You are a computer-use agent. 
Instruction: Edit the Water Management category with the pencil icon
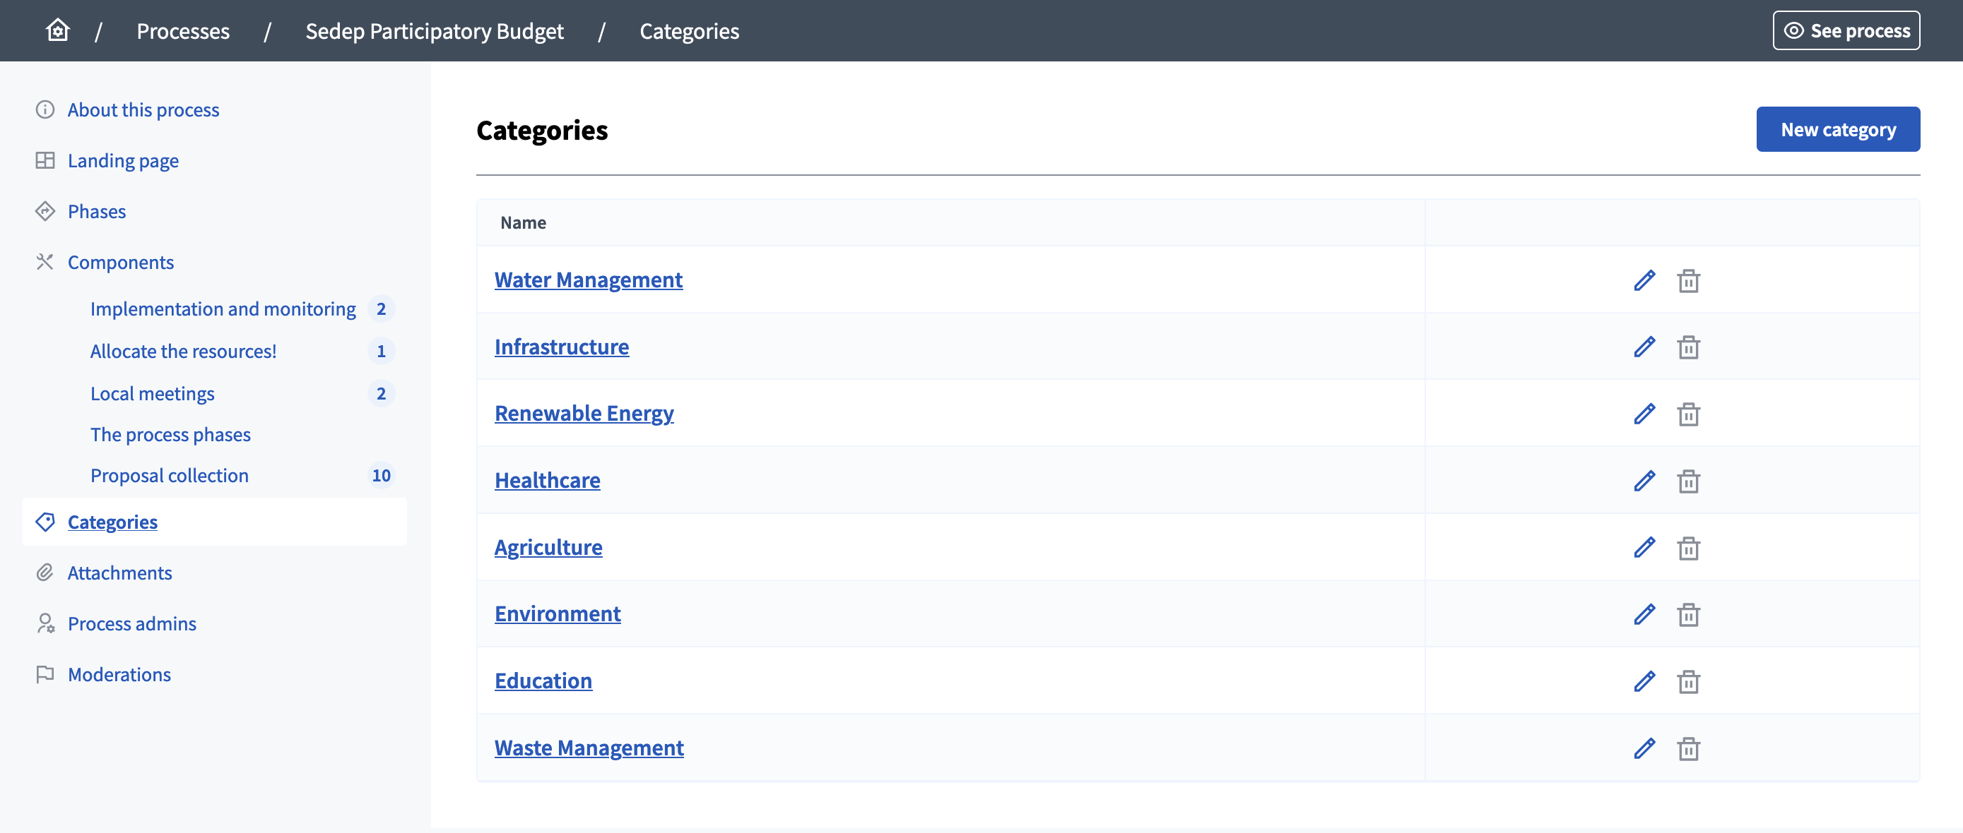tap(1644, 280)
